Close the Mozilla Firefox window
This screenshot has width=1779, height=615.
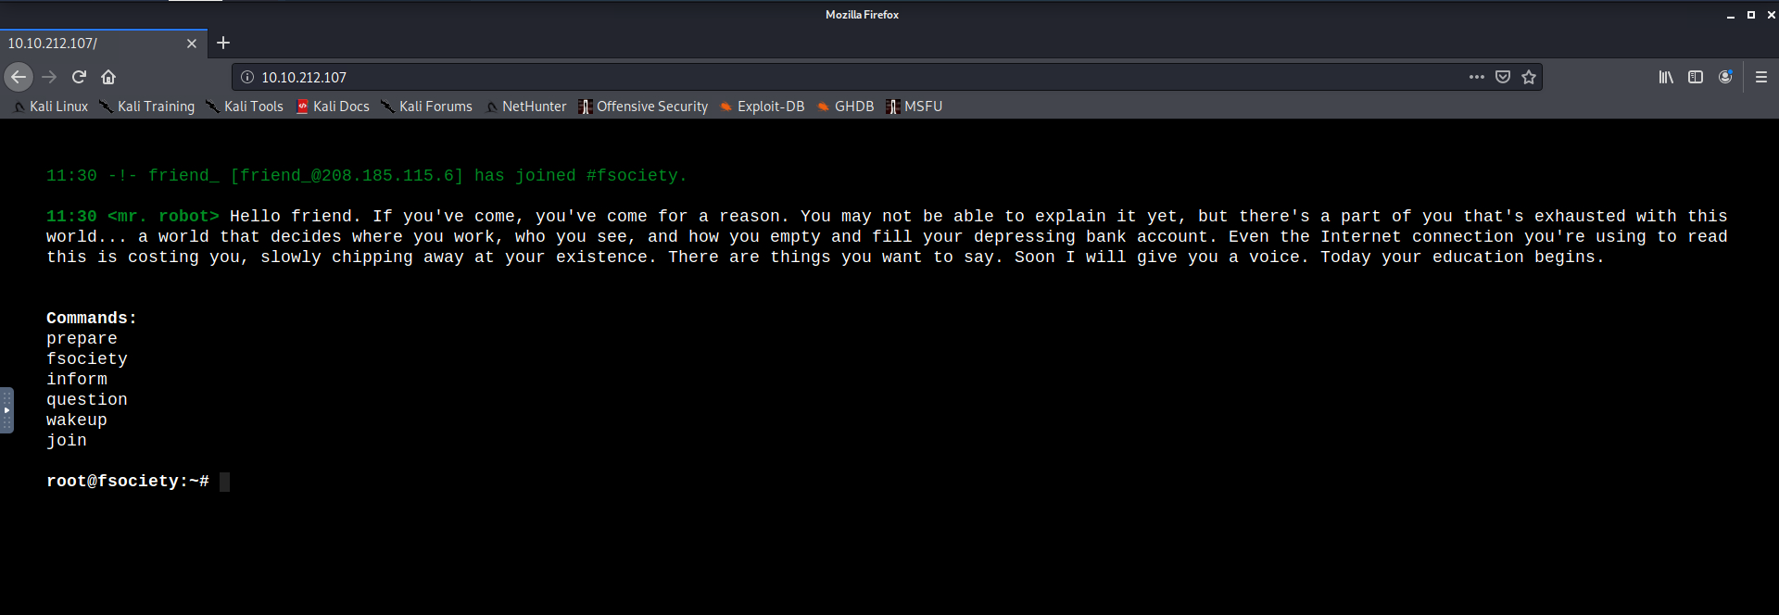[1771, 15]
